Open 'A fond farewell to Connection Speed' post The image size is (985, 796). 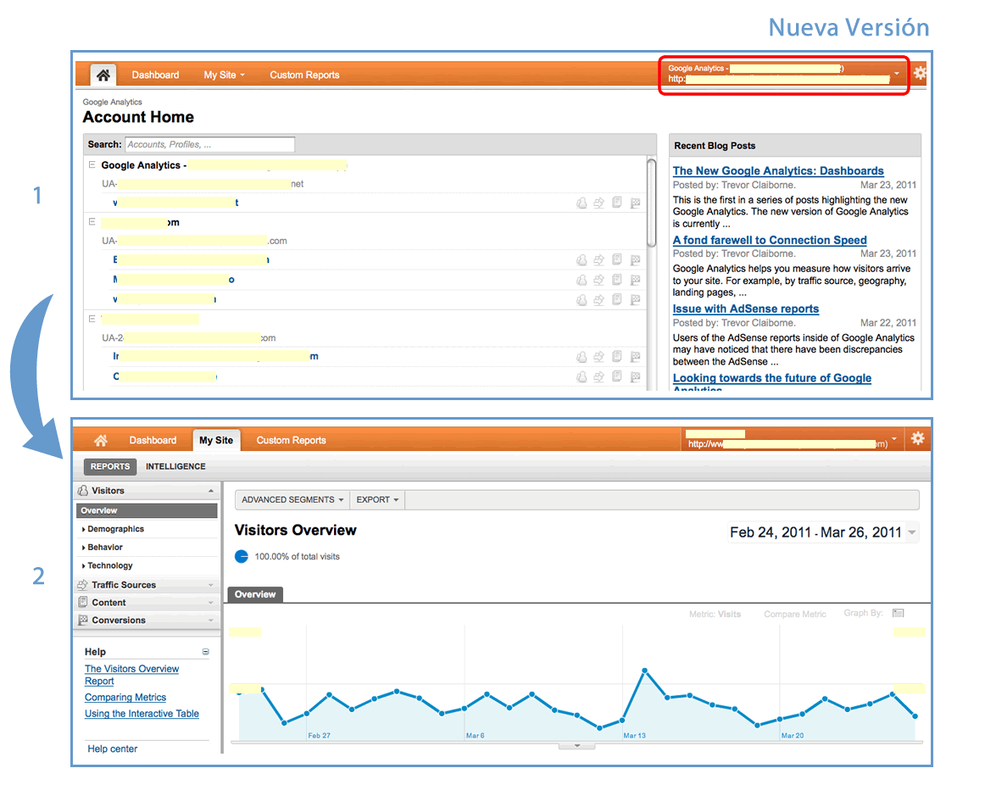pyautogui.click(x=770, y=240)
